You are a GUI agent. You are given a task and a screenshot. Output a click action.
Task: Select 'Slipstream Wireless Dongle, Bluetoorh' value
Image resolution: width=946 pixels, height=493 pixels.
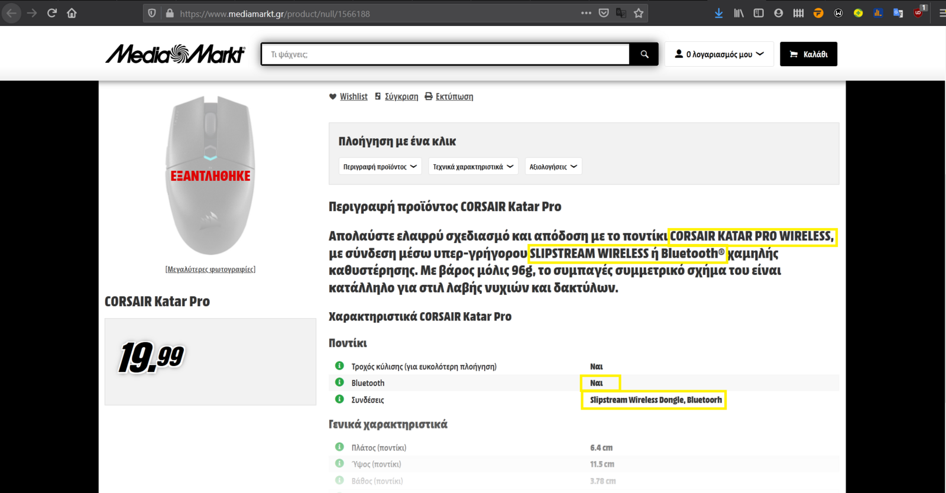(x=656, y=400)
